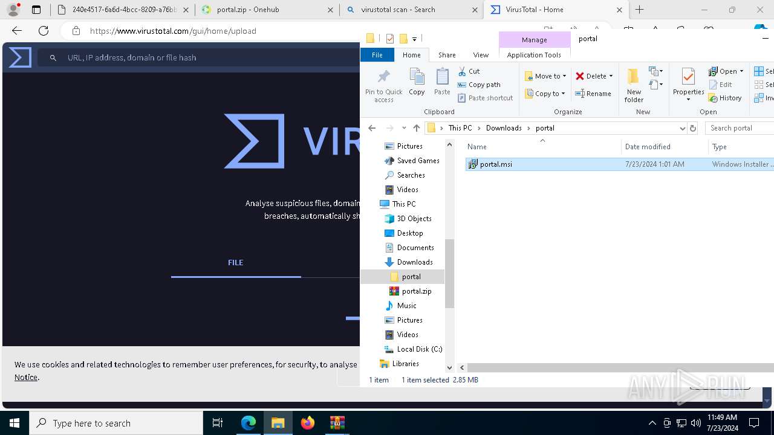Go up one folder level
774x435 pixels.
(416, 128)
